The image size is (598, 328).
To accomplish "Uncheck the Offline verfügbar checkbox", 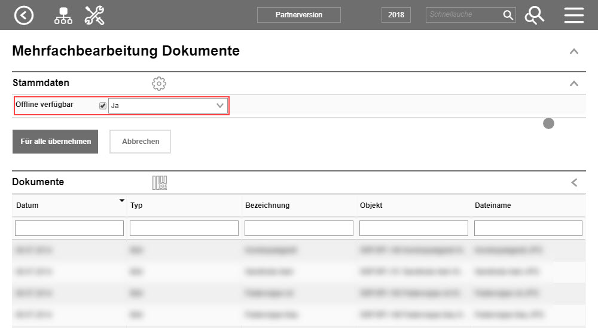I will pos(103,106).
